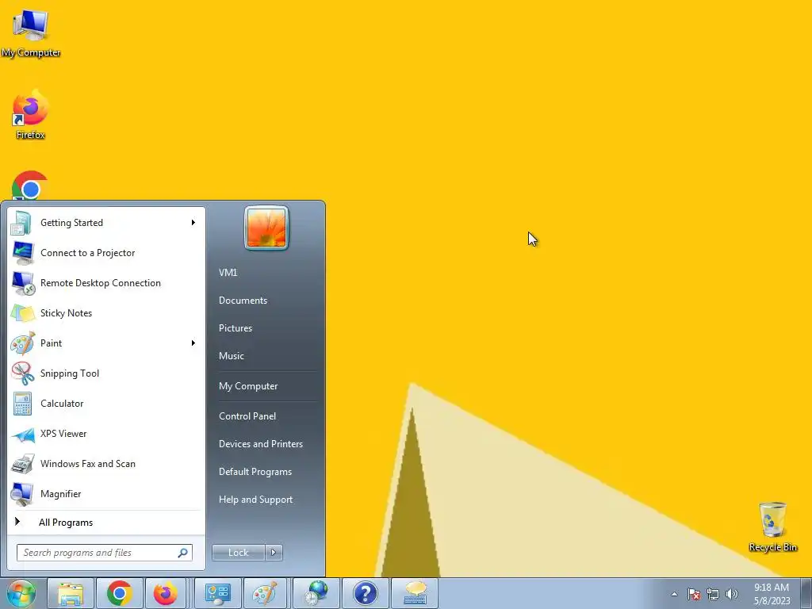Open Paint from the Start menu

105,343
